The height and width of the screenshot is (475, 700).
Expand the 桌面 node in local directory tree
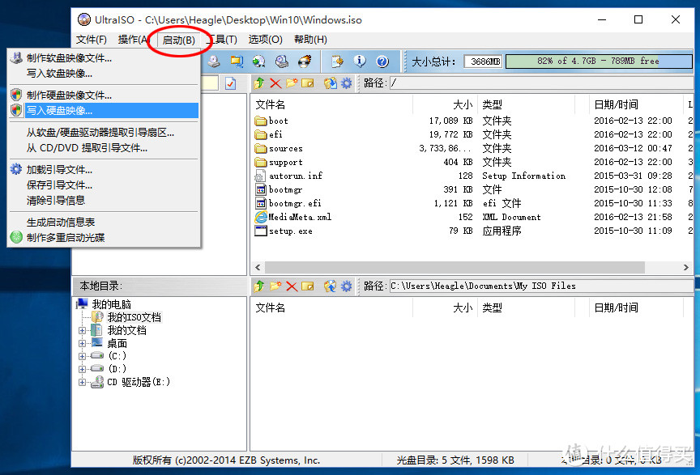click(81, 342)
